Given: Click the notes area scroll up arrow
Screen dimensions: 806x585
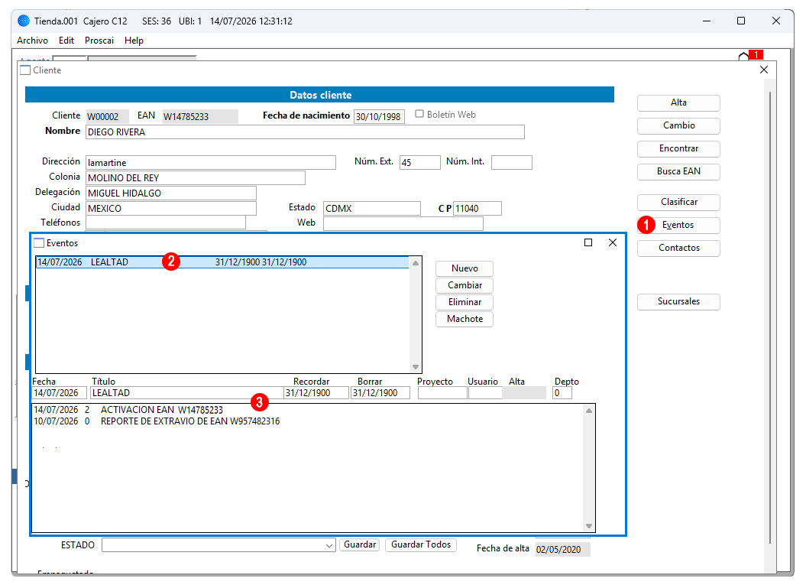Looking at the screenshot, I should [x=589, y=411].
